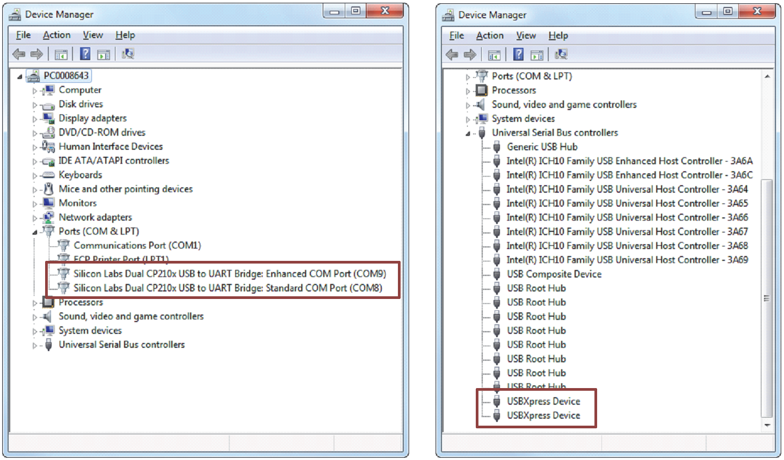Select the USB Composite Device entry

(x=554, y=274)
